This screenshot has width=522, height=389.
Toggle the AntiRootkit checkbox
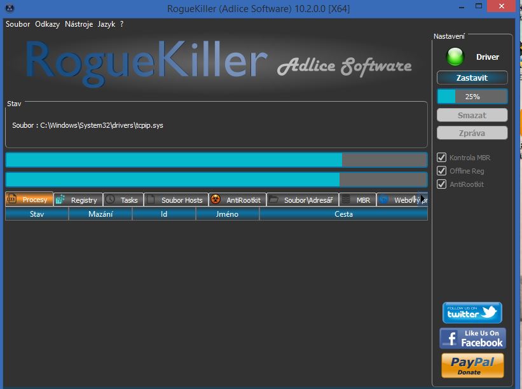(441, 184)
